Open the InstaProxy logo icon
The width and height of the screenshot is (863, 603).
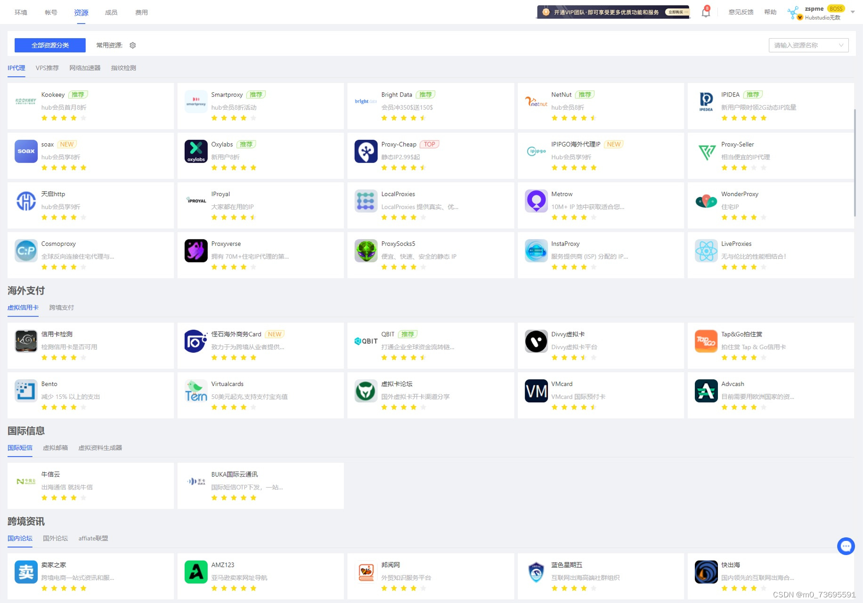tap(536, 251)
